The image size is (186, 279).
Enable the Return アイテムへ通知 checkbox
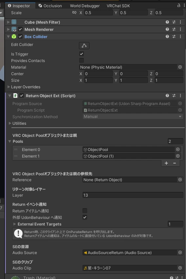[x=85, y=211]
